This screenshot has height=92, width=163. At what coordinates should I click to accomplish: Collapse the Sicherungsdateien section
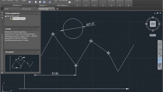pos(39,13)
